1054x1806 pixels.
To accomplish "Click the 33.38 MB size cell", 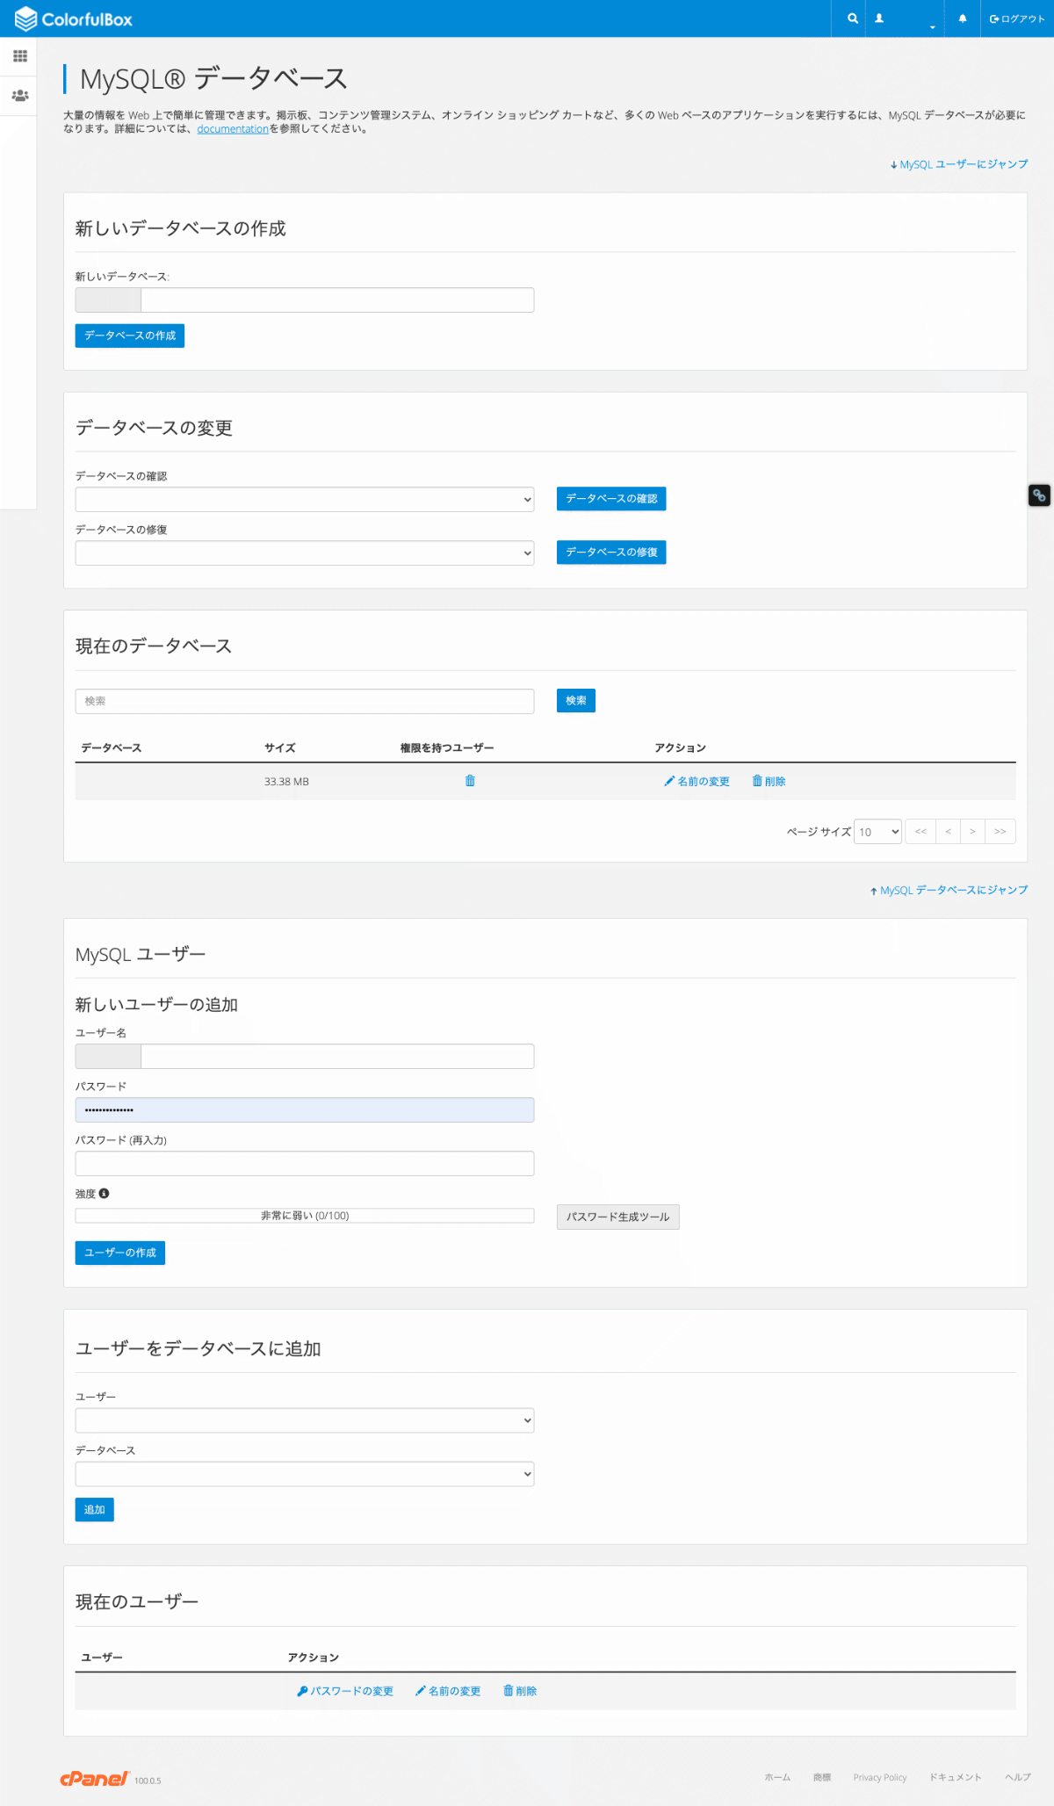I will (x=286, y=782).
